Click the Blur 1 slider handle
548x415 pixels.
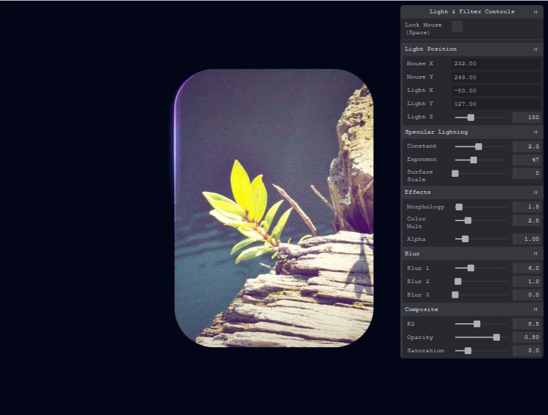[x=471, y=268]
